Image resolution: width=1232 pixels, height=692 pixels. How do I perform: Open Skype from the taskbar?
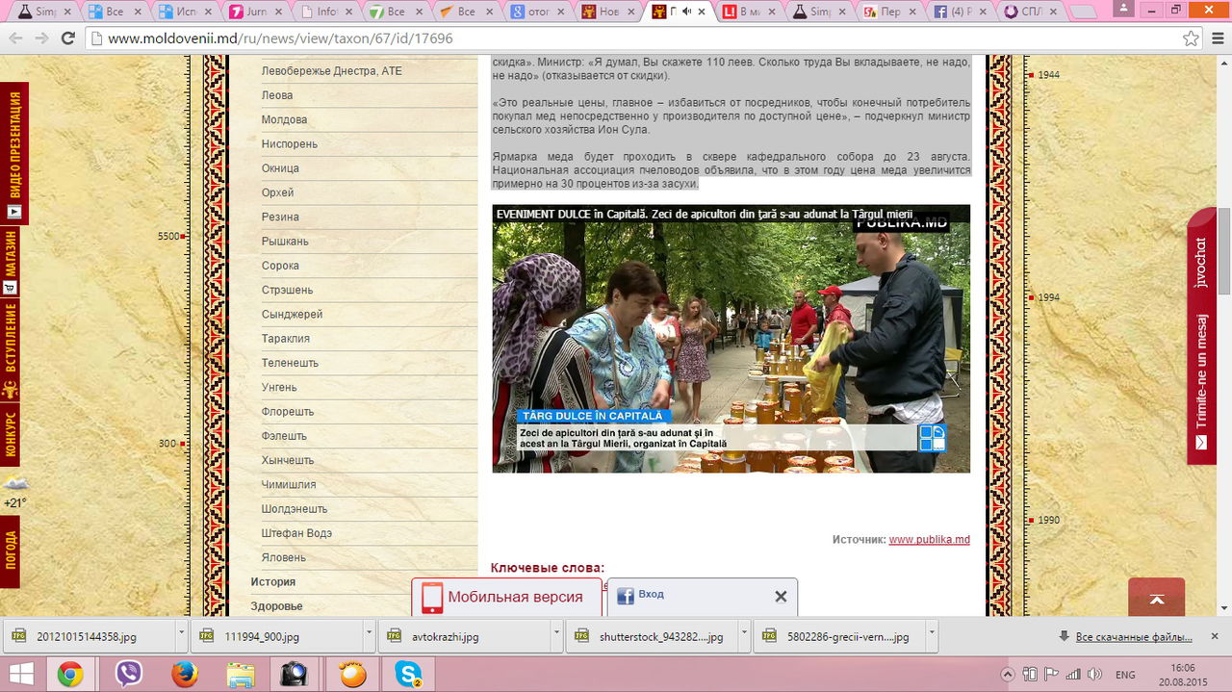[409, 674]
